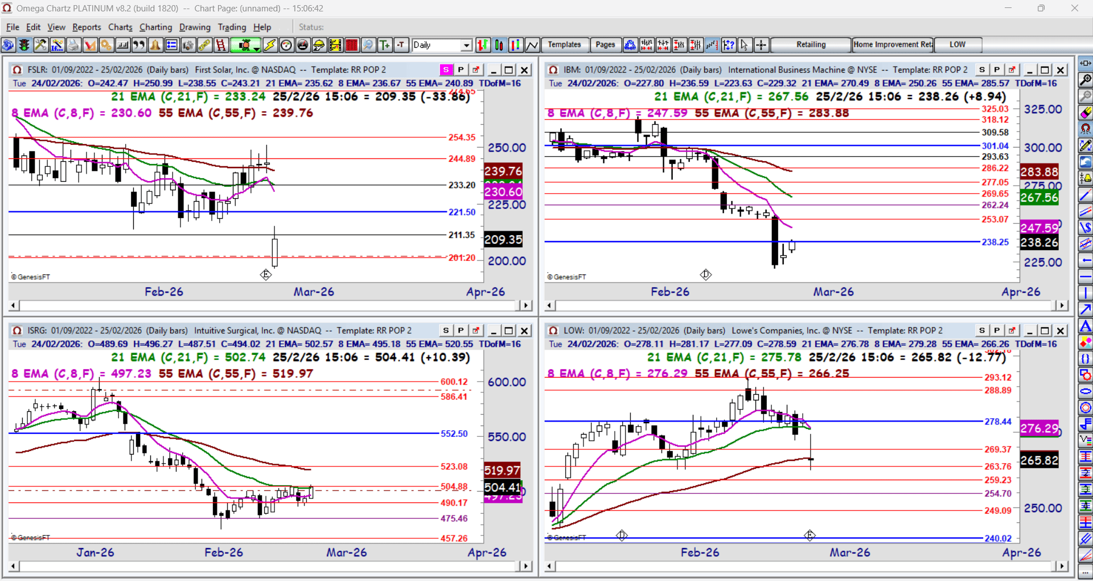Open the Reports menu
Image resolution: width=1093 pixels, height=581 pixels.
[x=87, y=27]
